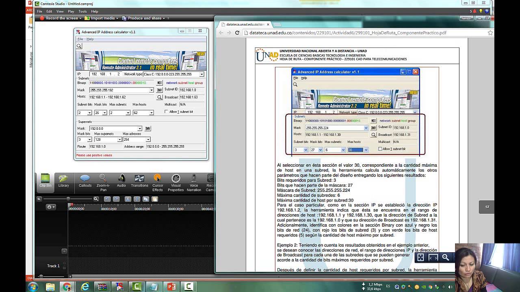Click the HEX button next to Binary

point(160,83)
